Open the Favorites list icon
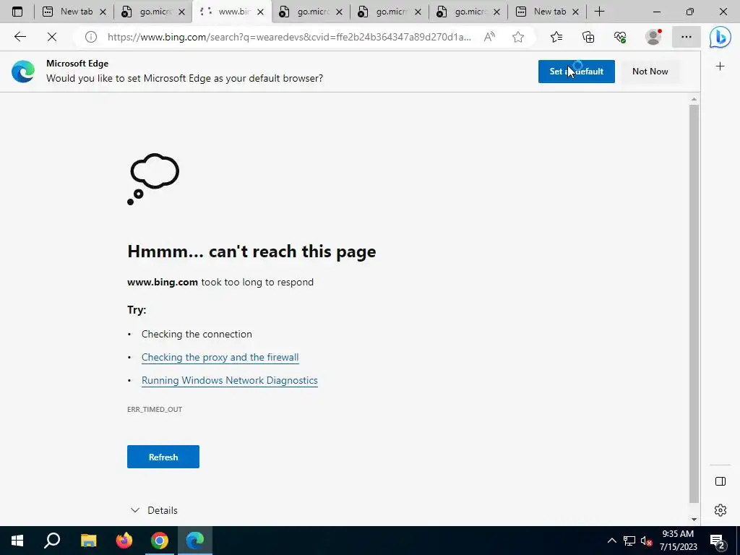Image resolution: width=740 pixels, height=555 pixels. pos(556,37)
